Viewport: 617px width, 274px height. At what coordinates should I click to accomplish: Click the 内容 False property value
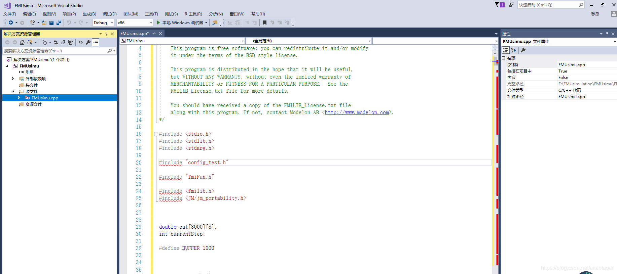coord(587,77)
